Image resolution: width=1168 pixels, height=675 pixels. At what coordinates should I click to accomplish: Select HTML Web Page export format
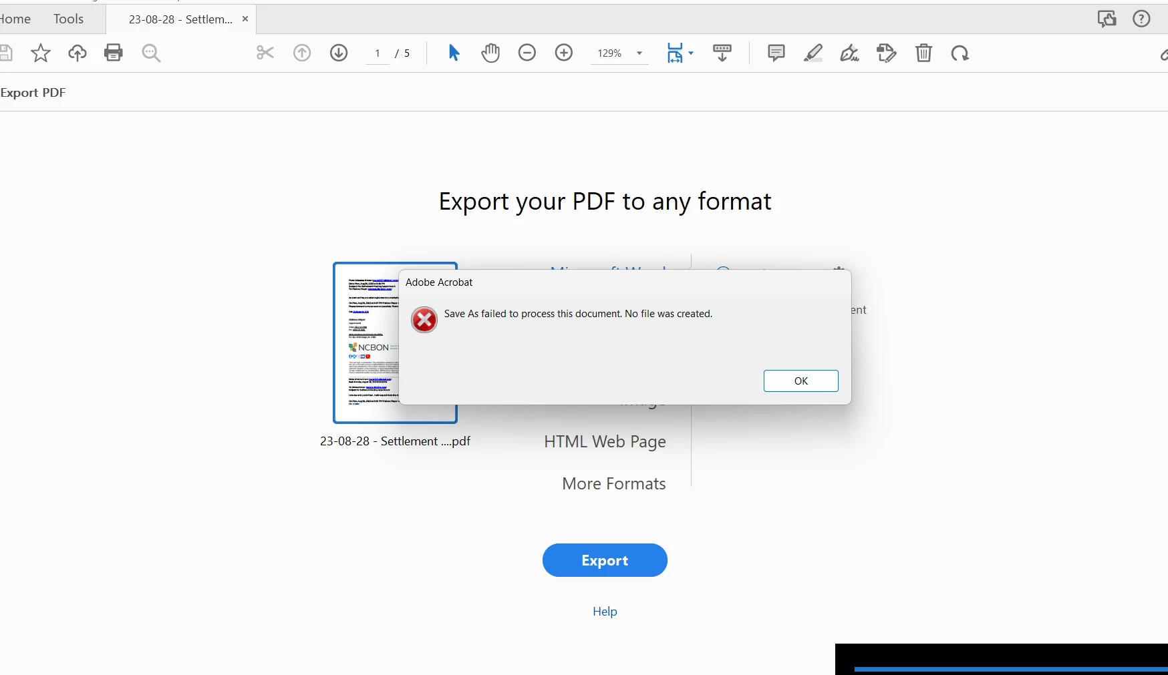[x=605, y=441]
